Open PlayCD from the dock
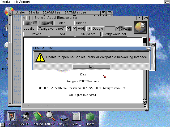Screen dimensions: 170x127 pos(63,118)
